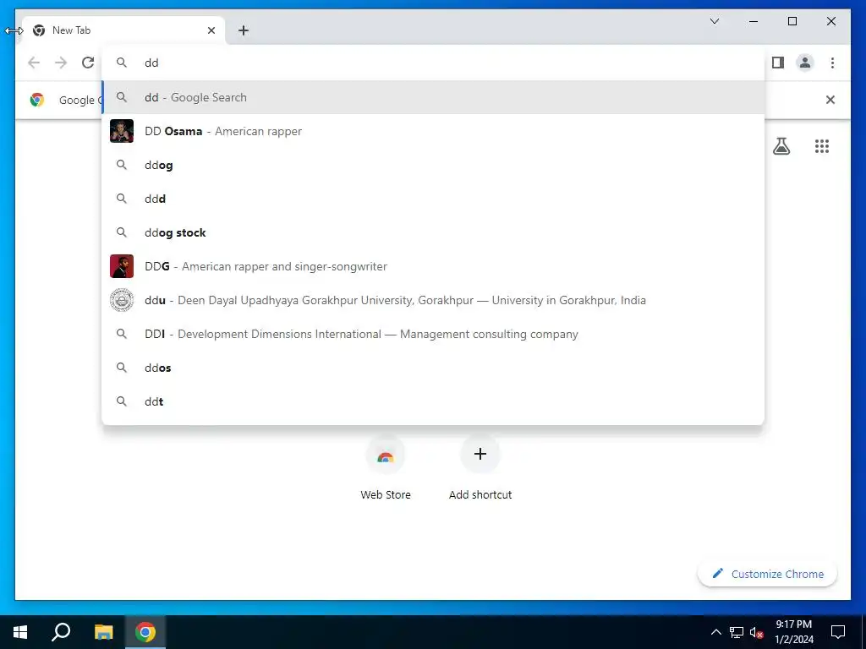
Task: Dismiss the Google Chrome info bar
Action: tap(830, 100)
